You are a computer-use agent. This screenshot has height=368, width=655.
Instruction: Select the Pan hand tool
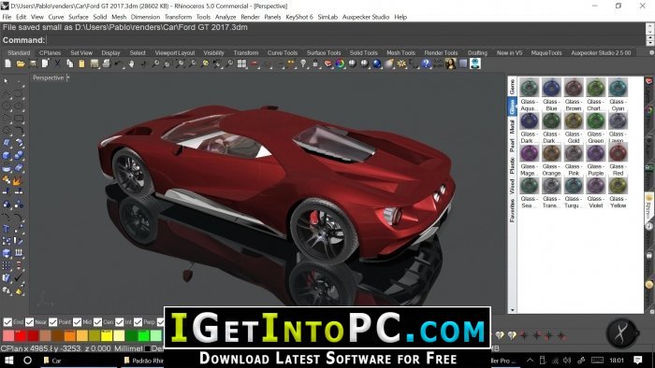click(131, 64)
